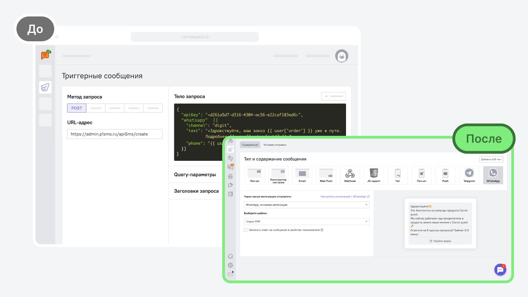The width and height of the screenshot is (528, 297).
Task: Switch to the 'Содержание' tab
Action: [250, 145]
